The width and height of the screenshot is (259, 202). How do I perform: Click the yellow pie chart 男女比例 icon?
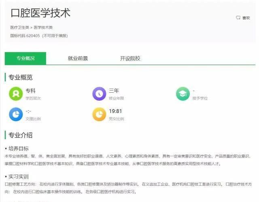(99, 114)
